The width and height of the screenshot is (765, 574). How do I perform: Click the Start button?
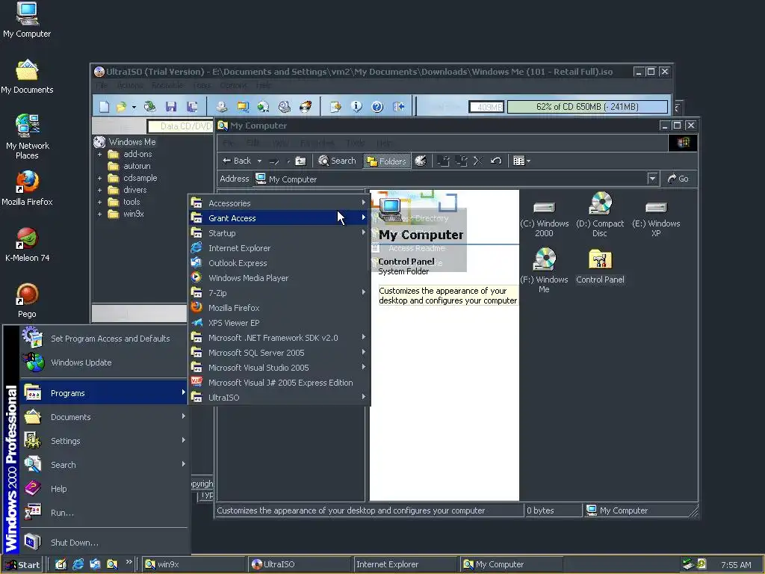pyautogui.click(x=22, y=565)
